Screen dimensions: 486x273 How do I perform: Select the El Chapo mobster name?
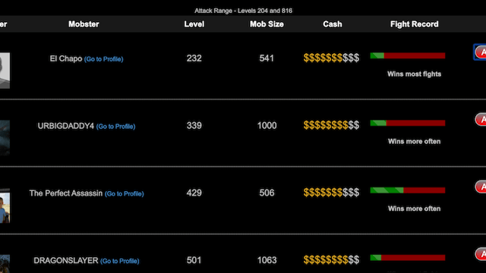pos(66,58)
